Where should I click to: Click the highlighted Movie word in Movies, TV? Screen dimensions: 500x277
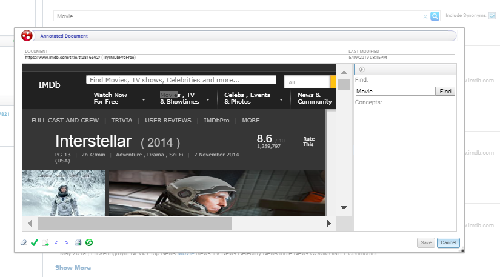pyautogui.click(x=168, y=95)
